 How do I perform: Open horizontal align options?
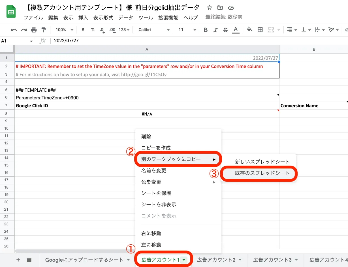tap(292, 30)
